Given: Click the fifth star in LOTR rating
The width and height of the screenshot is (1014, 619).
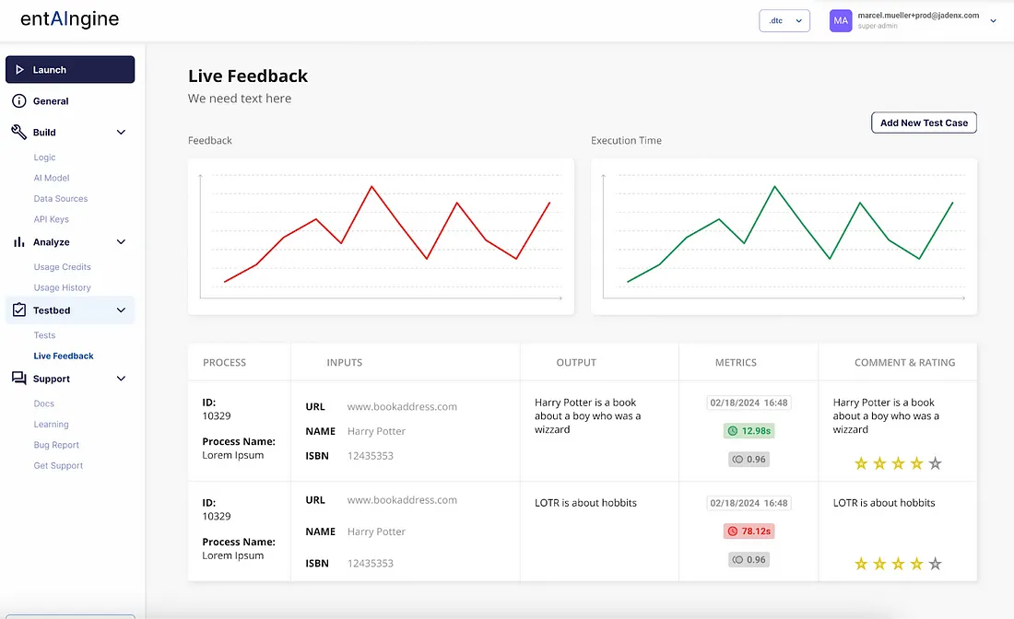Looking at the screenshot, I should pos(935,564).
